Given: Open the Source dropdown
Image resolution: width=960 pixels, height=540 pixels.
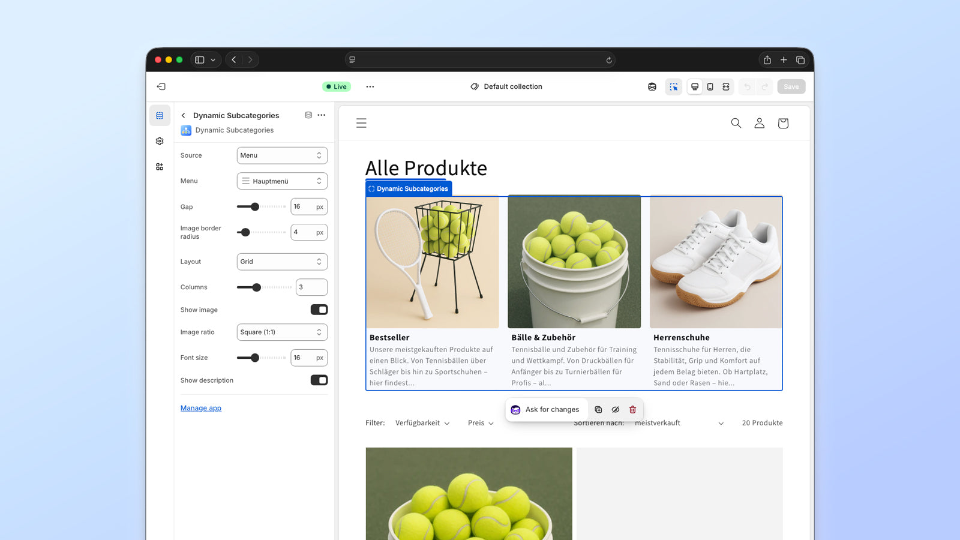Looking at the screenshot, I should 282,155.
